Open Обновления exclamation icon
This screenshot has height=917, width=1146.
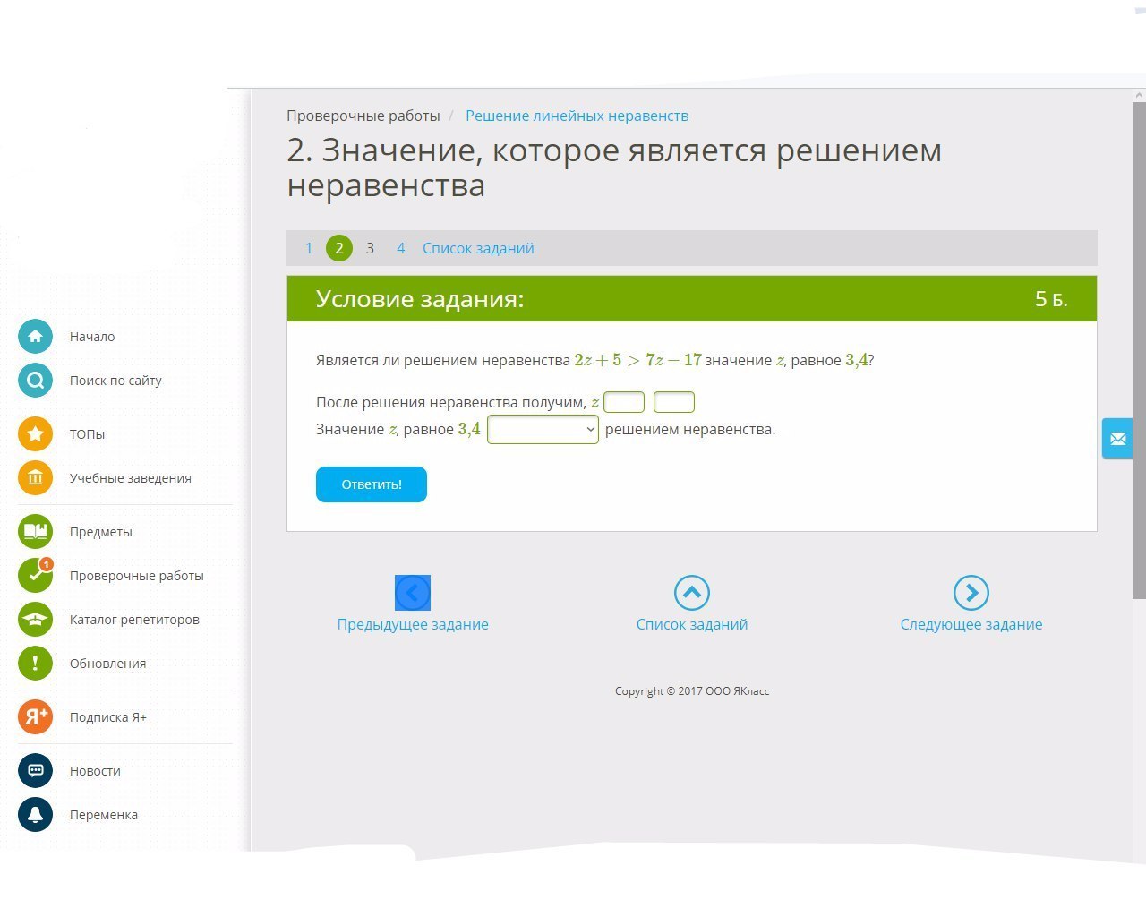coord(35,664)
